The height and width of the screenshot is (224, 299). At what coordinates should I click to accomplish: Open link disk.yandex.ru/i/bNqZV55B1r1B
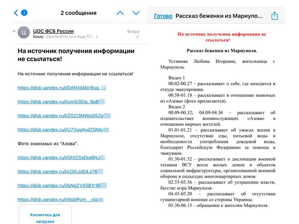(62, 186)
